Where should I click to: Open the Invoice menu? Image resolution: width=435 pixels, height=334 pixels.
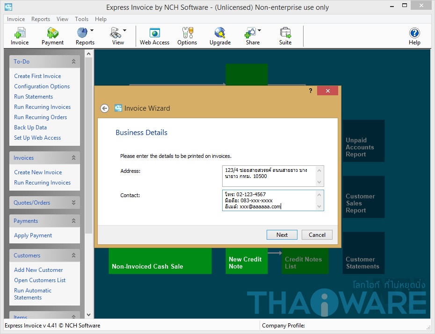click(x=16, y=19)
